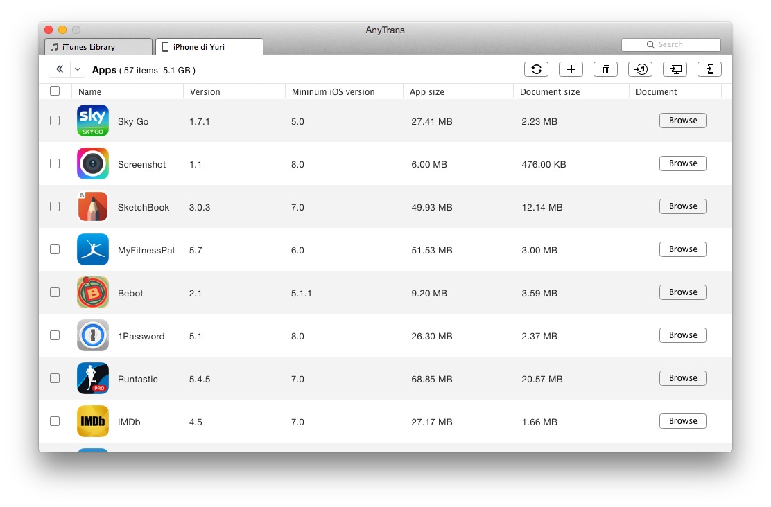Viewport: 771px width, 507px height.
Task: Click the MyFitnessPal app name
Action: click(146, 251)
